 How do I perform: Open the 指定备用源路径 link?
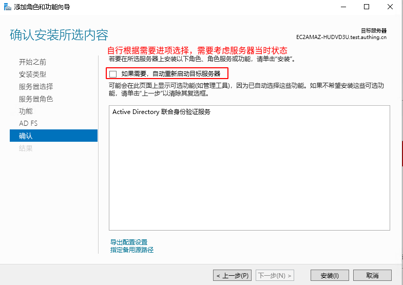point(132,250)
